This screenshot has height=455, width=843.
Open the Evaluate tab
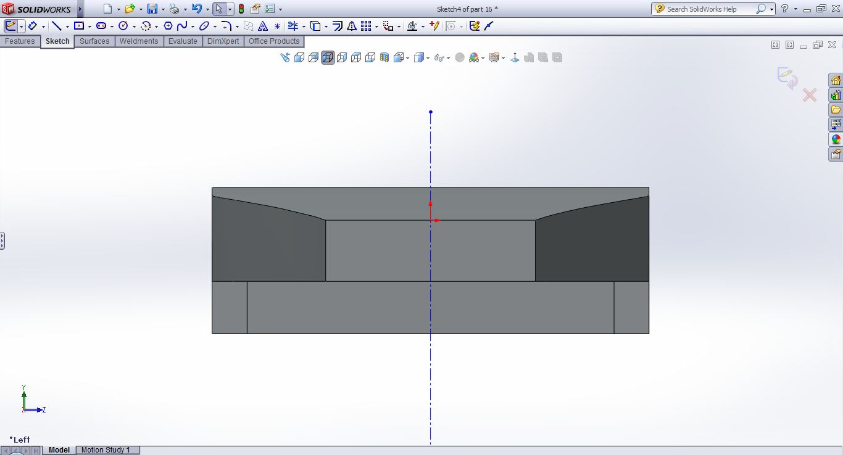click(x=183, y=41)
